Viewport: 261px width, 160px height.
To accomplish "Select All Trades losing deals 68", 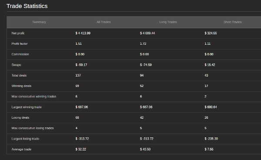I will click(77, 117).
